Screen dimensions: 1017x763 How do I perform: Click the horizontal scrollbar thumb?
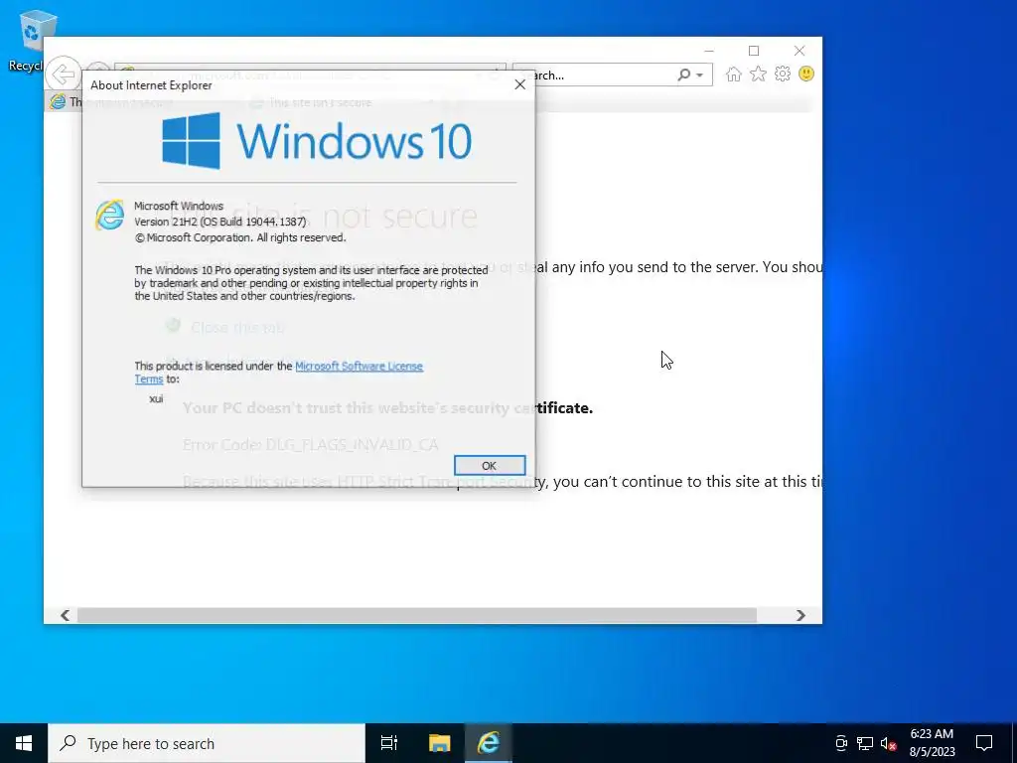coord(416,615)
